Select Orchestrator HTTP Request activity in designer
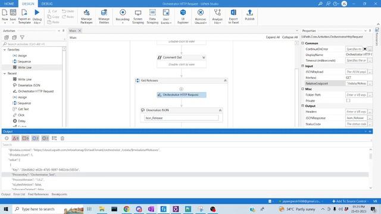Screen dimensions: 381x214 [x=182, y=95]
